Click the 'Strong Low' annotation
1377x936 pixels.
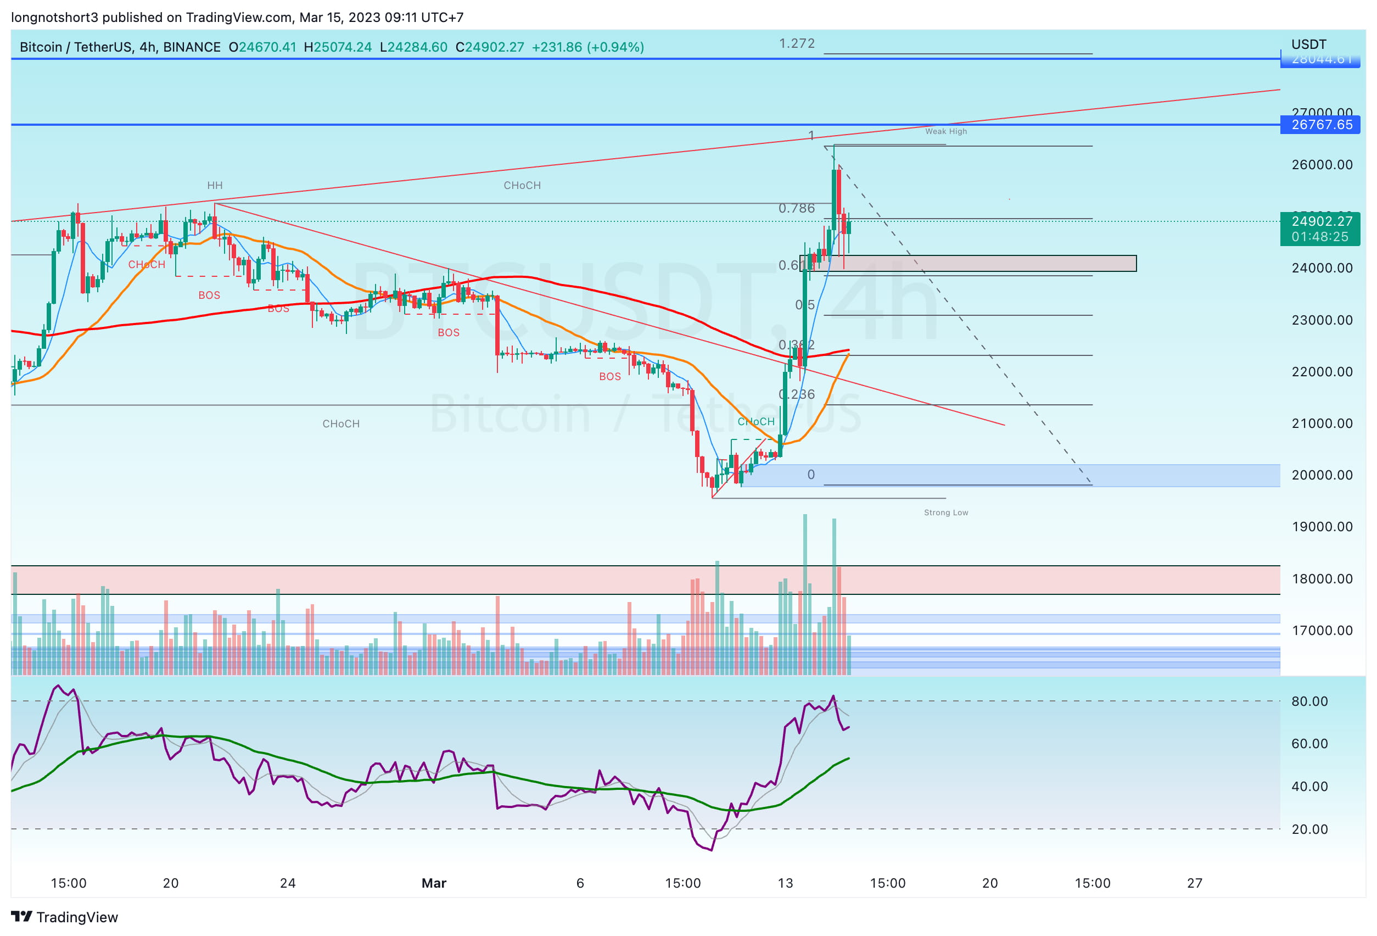coord(945,512)
